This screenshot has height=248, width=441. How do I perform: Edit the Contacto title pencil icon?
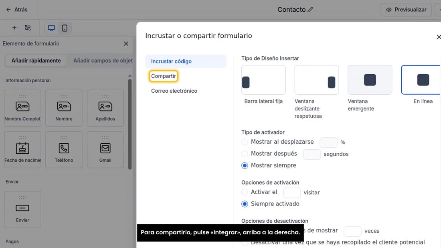[310, 10]
